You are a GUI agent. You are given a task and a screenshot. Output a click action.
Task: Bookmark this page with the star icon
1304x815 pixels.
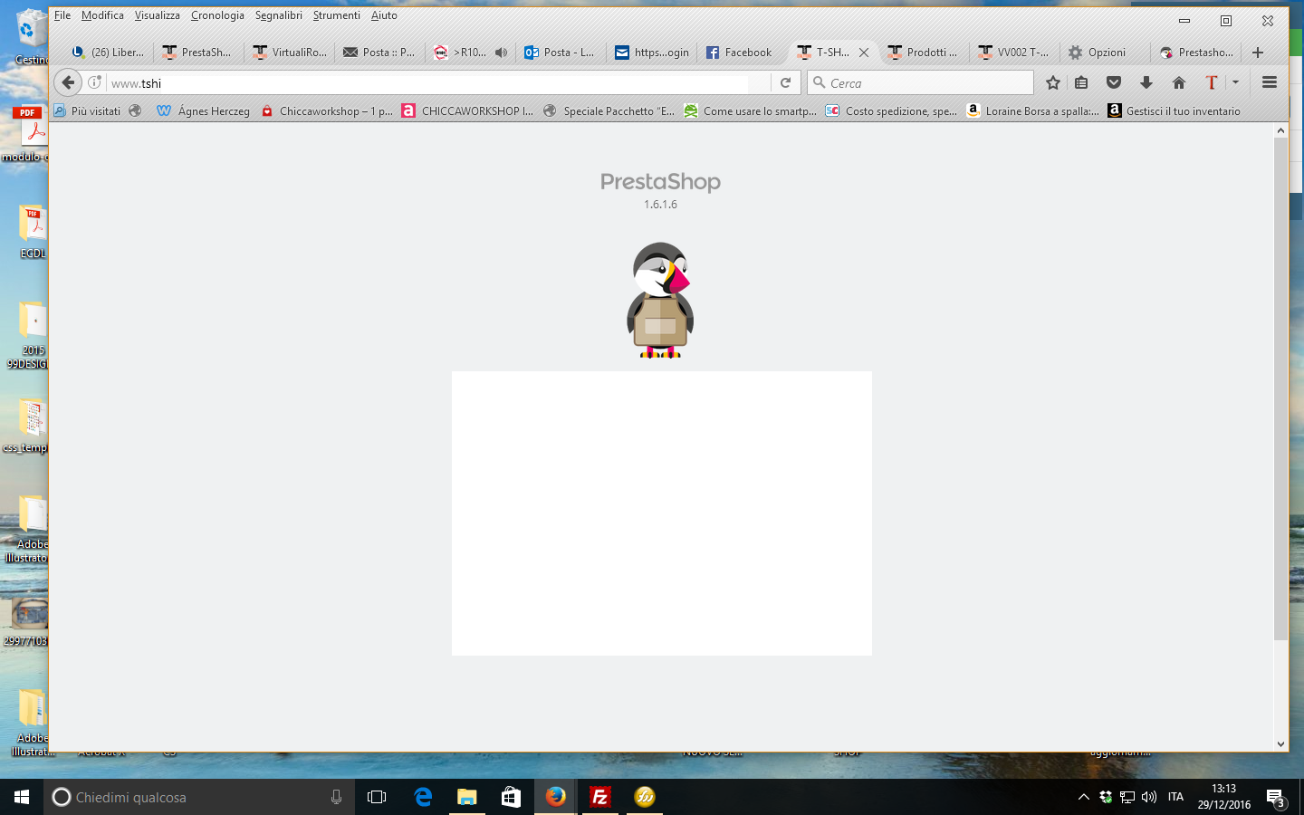[1052, 82]
